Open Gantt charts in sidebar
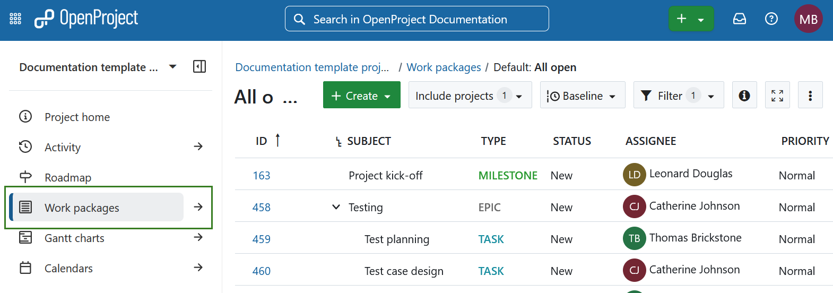 [x=74, y=238]
